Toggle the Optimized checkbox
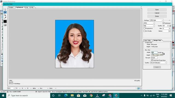The image size is (175, 98). pyautogui.click(x=164, y=23)
